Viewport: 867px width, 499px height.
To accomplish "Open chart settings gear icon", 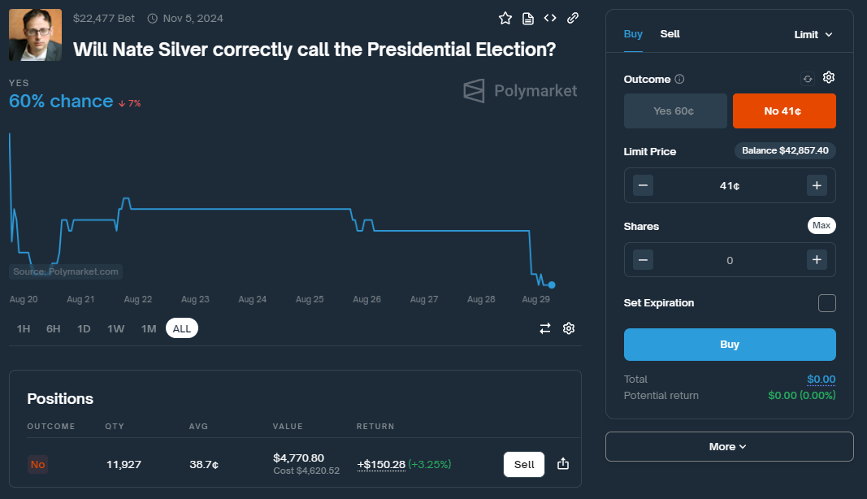I will coord(569,328).
